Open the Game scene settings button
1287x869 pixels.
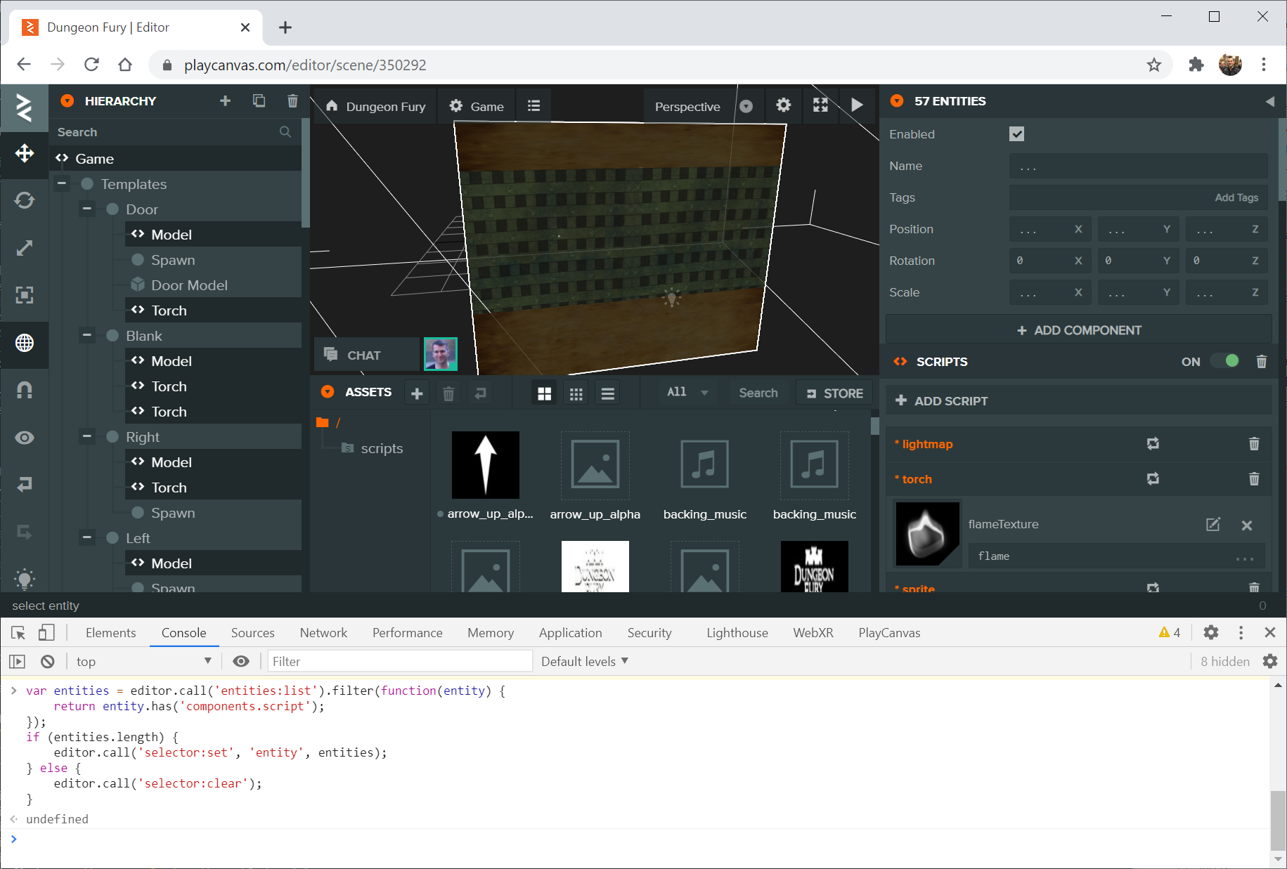click(477, 106)
